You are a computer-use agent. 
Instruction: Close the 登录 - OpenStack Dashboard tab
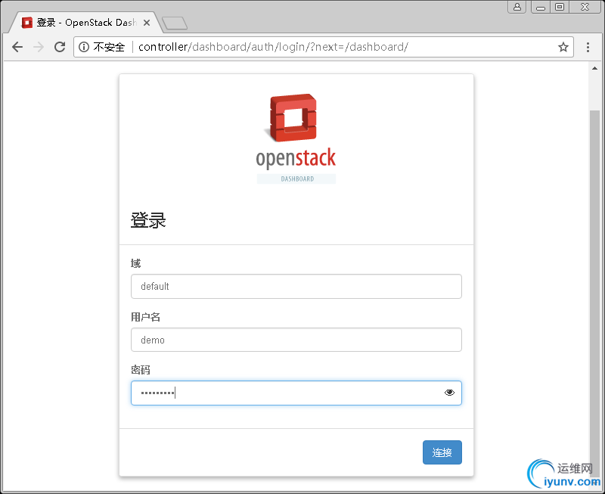[147, 23]
